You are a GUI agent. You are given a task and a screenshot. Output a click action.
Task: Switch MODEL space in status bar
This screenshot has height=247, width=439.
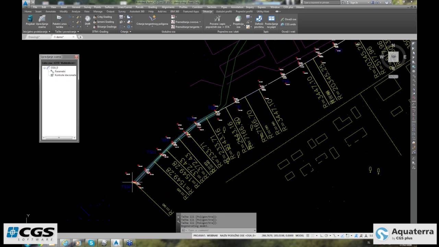click(299, 236)
